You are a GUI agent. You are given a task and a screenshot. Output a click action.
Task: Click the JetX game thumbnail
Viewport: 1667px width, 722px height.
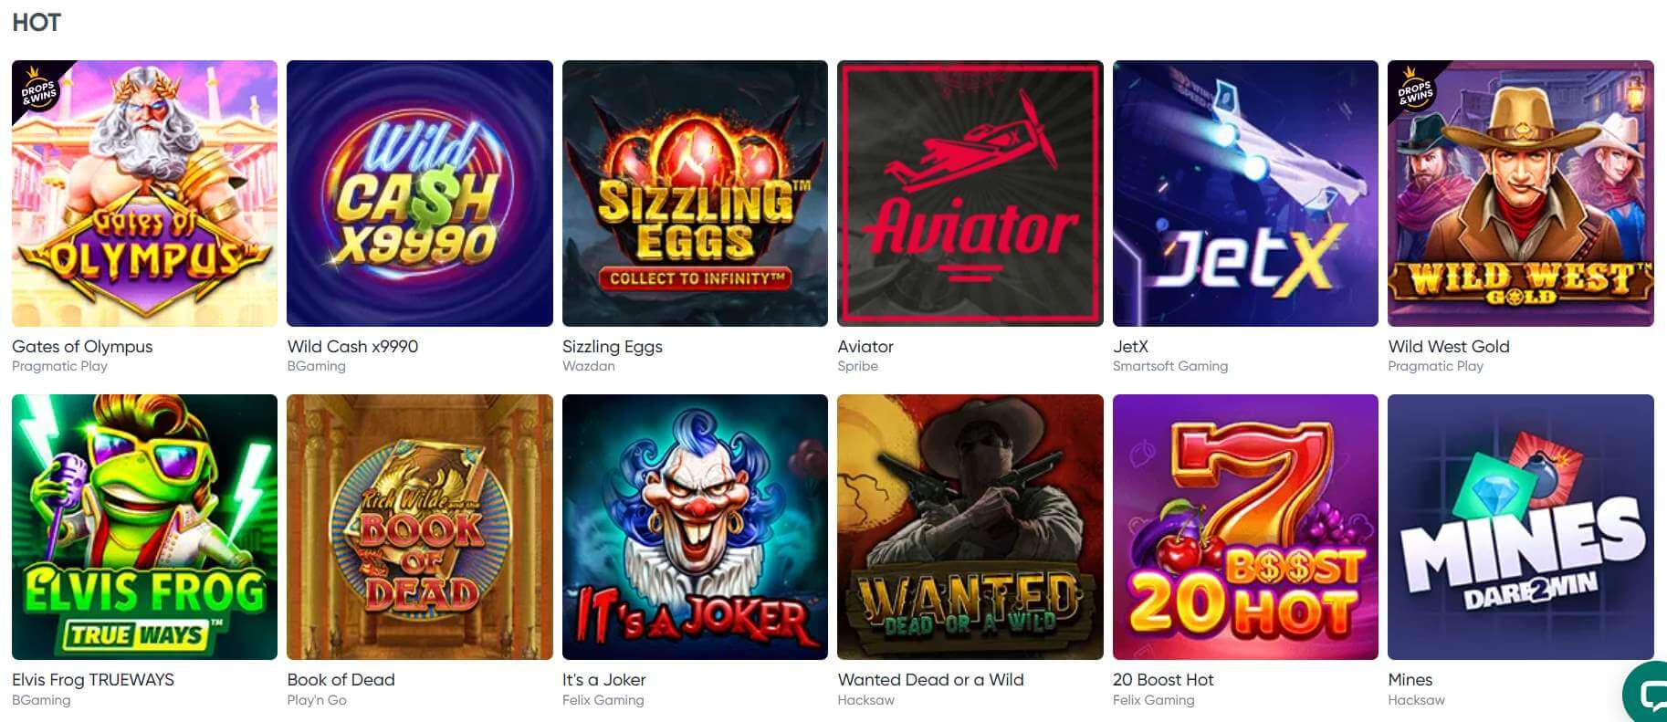(1245, 194)
